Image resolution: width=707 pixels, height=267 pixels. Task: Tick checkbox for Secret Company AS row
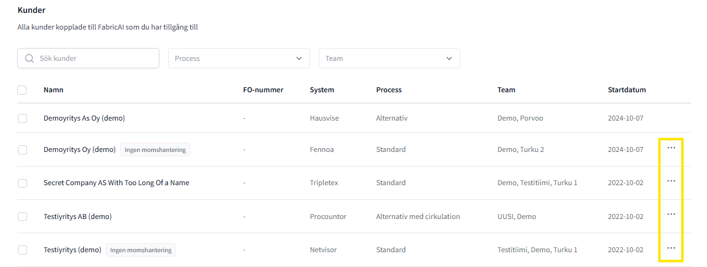click(x=23, y=183)
